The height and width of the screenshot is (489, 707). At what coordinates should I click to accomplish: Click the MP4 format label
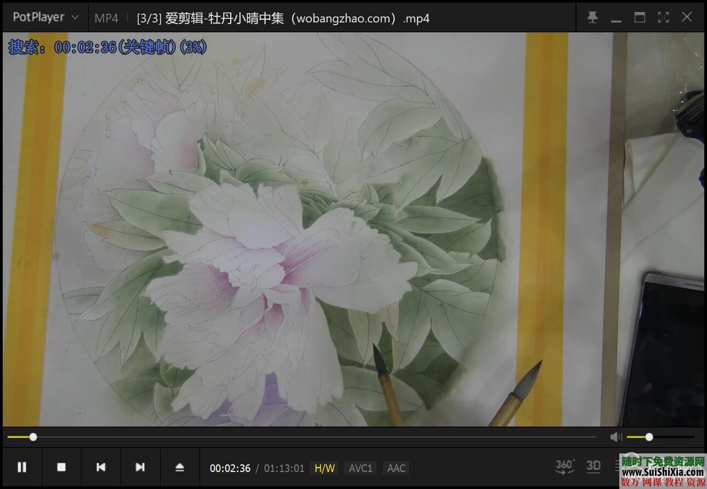tap(106, 18)
